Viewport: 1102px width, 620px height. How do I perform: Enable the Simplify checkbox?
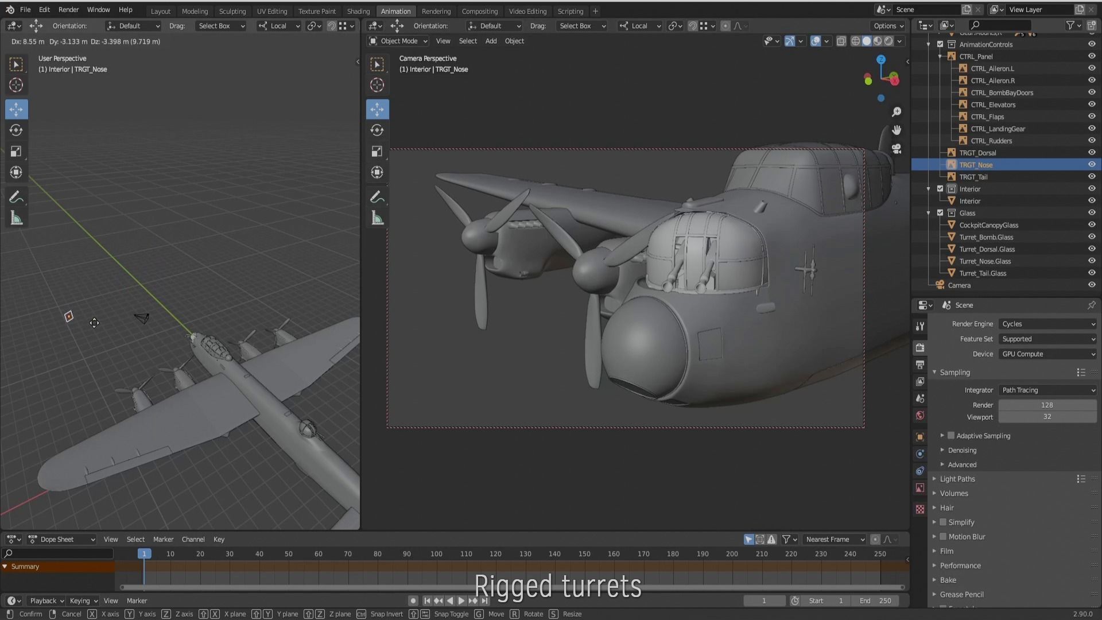tap(943, 522)
